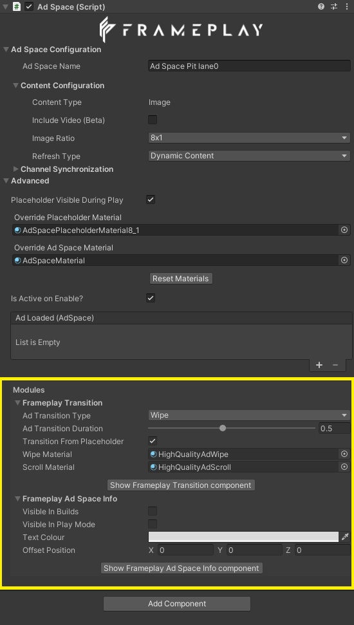
Task: Collapse the Frameplay Transition module
Action: [17, 402]
